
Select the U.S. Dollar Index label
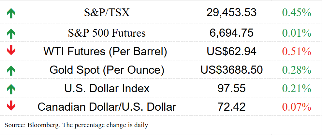pyautogui.click(x=107, y=88)
